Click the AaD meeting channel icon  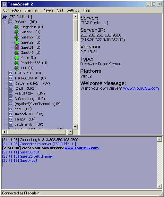point(11,99)
